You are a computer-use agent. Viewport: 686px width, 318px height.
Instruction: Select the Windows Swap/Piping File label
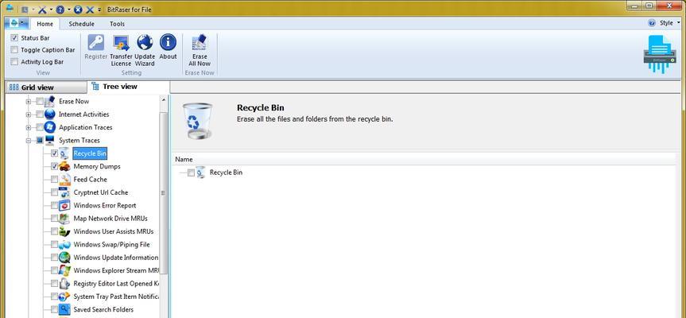(x=111, y=245)
